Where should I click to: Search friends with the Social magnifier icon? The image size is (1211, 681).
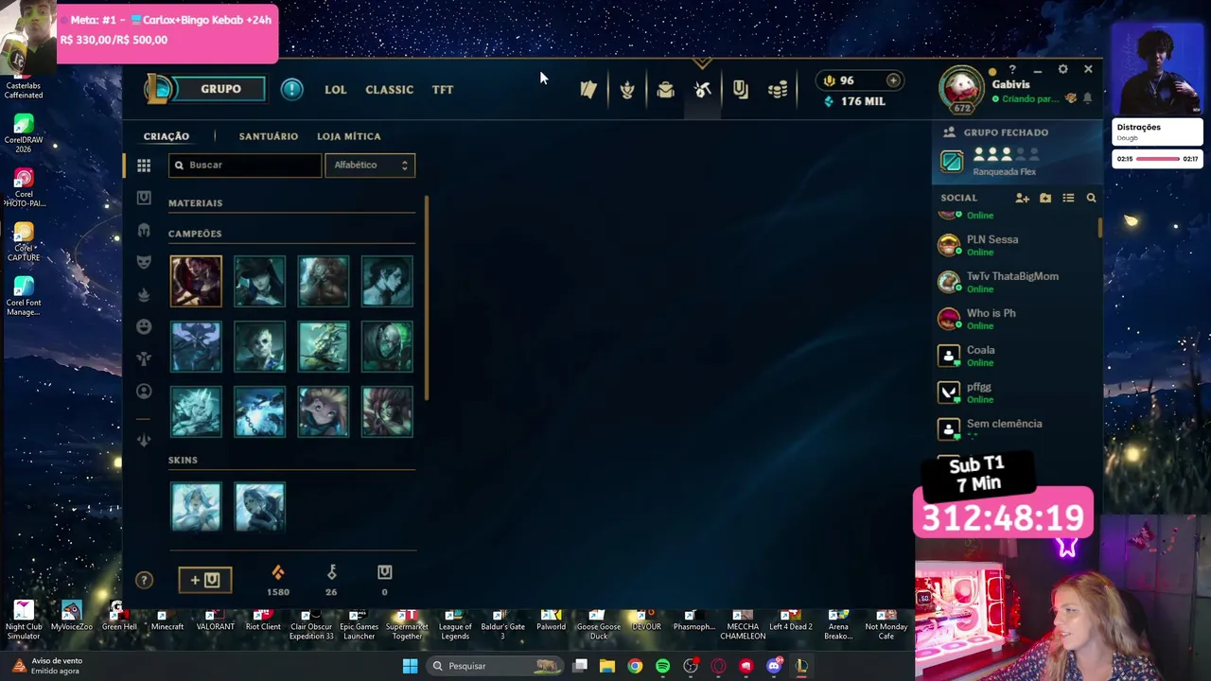[x=1091, y=198]
